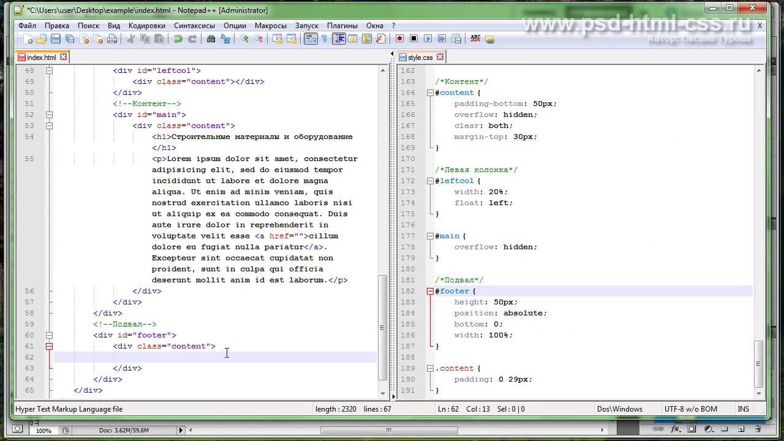784x441 pixels.
Task: Switch to the style.css tab
Action: pyautogui.click(x=420, y=57)
